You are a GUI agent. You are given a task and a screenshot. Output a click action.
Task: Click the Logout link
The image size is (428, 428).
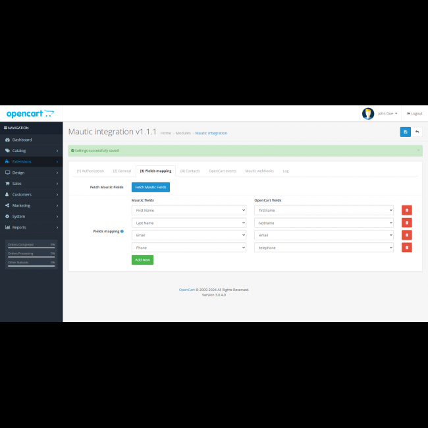point(414,113)
